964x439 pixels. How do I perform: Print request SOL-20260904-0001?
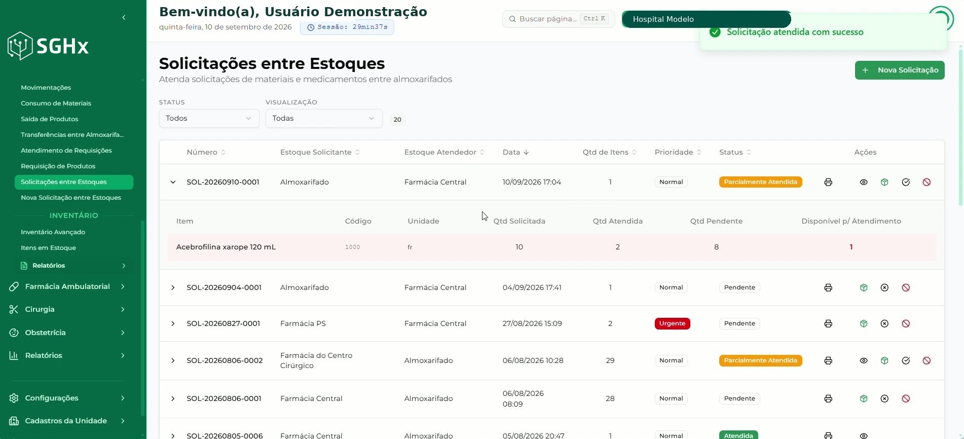828,287
